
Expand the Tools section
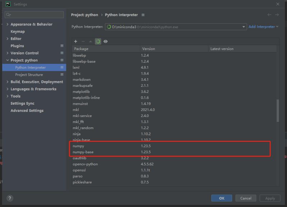[8, 96]
